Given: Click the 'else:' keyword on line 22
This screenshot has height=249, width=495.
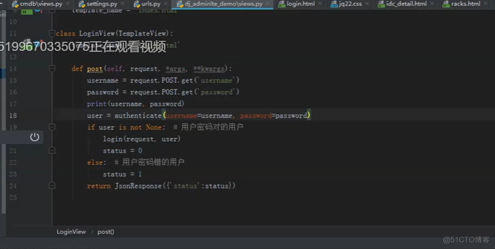Looking at the screenshot, I should (97, 162).
